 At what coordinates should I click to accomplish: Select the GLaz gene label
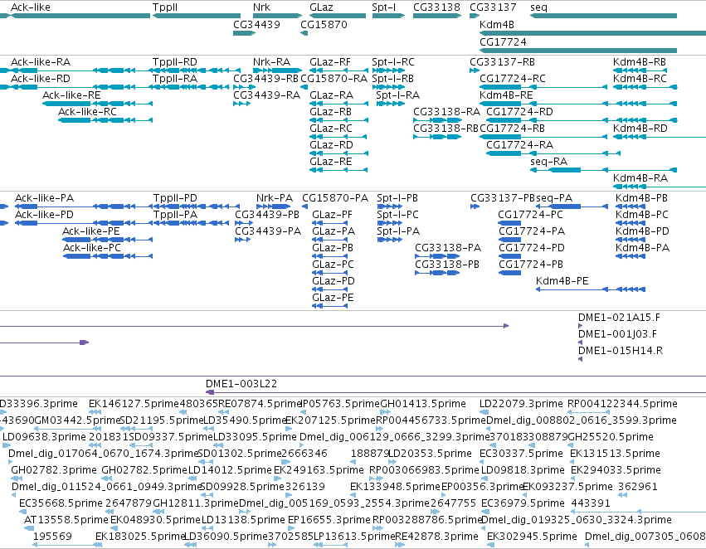tap(321, 7)
